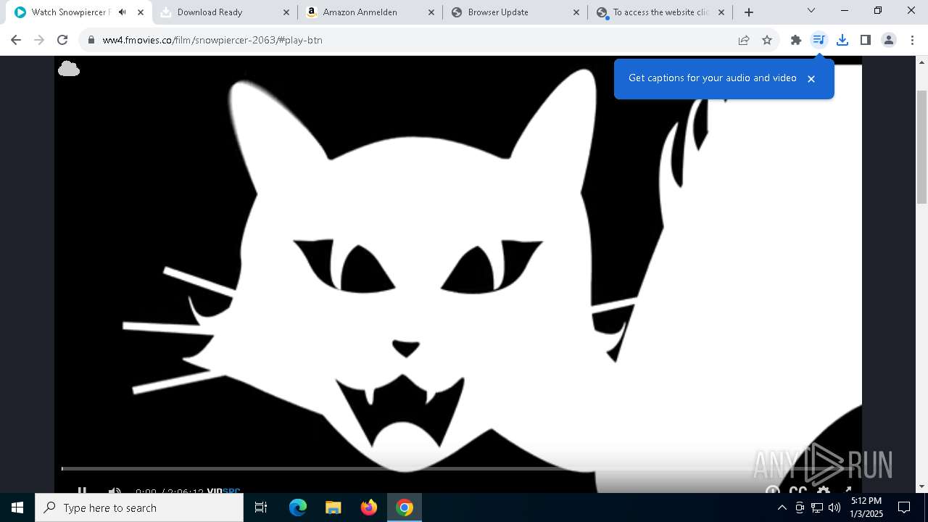Show hidden system tray icons
The height and width of the screenshot is (522, 928).
coord(782,507)
